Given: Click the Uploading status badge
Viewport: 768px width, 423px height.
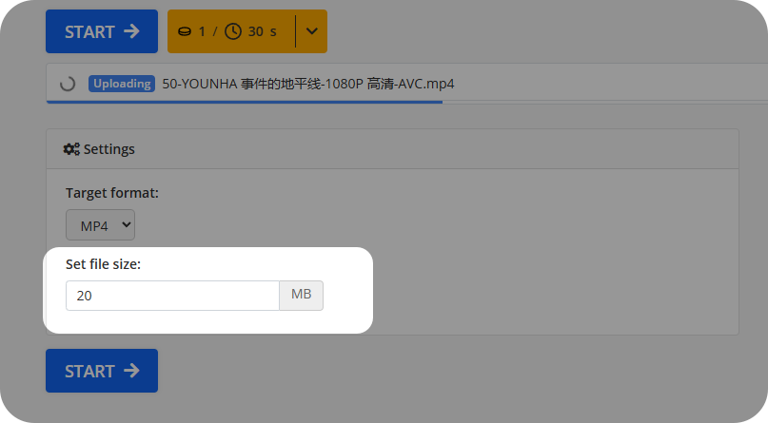Looking at the screenshot, I should [x=122, y=84].
